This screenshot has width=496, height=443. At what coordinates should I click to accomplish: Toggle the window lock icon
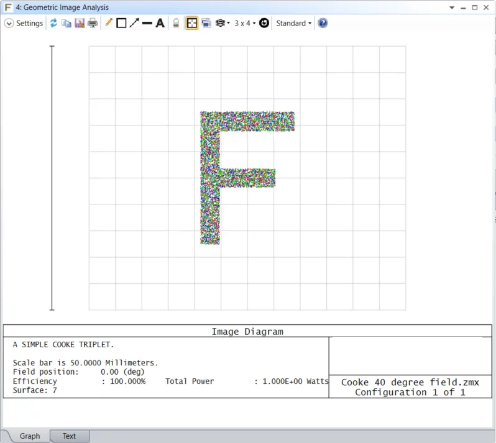(x=176, y=23)
